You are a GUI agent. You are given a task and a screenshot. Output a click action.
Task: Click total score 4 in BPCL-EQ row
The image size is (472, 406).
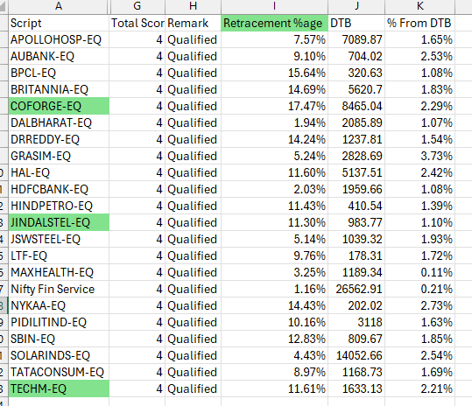[137, 73]
